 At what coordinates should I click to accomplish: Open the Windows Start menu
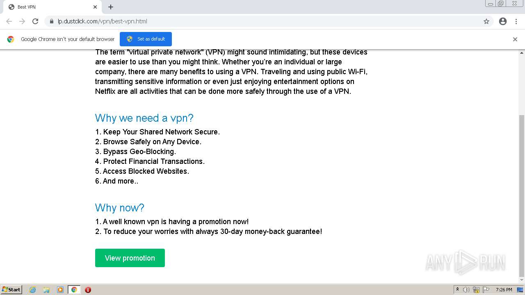pos(11,289)
